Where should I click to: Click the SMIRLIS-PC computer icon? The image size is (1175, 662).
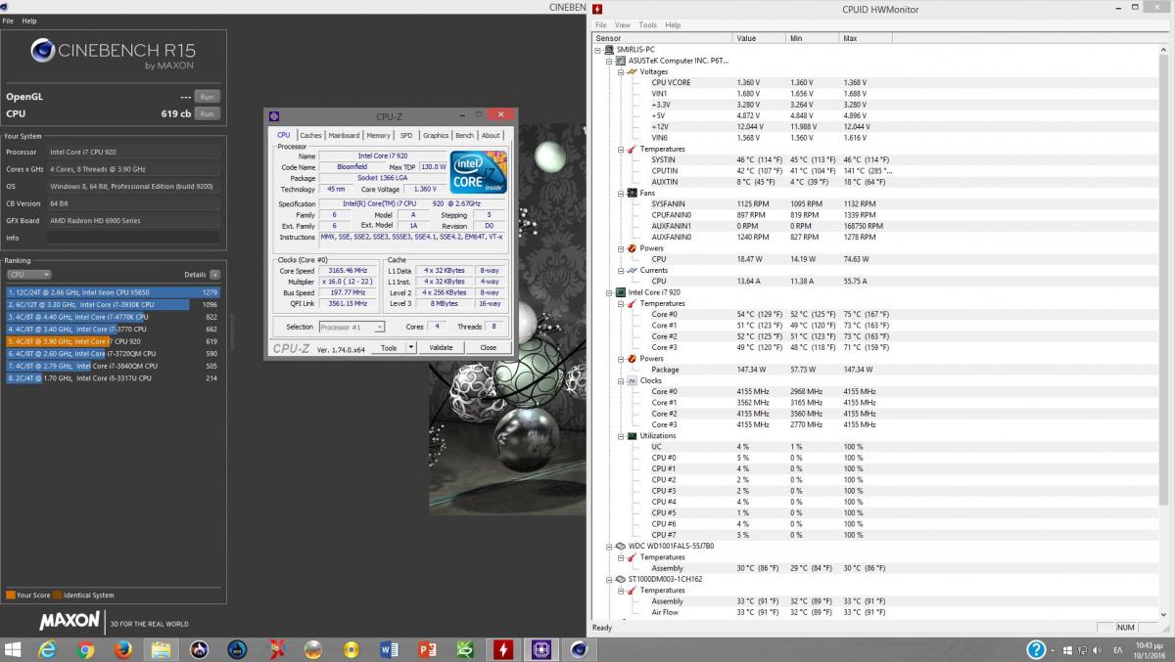click(x=609, y=49)
